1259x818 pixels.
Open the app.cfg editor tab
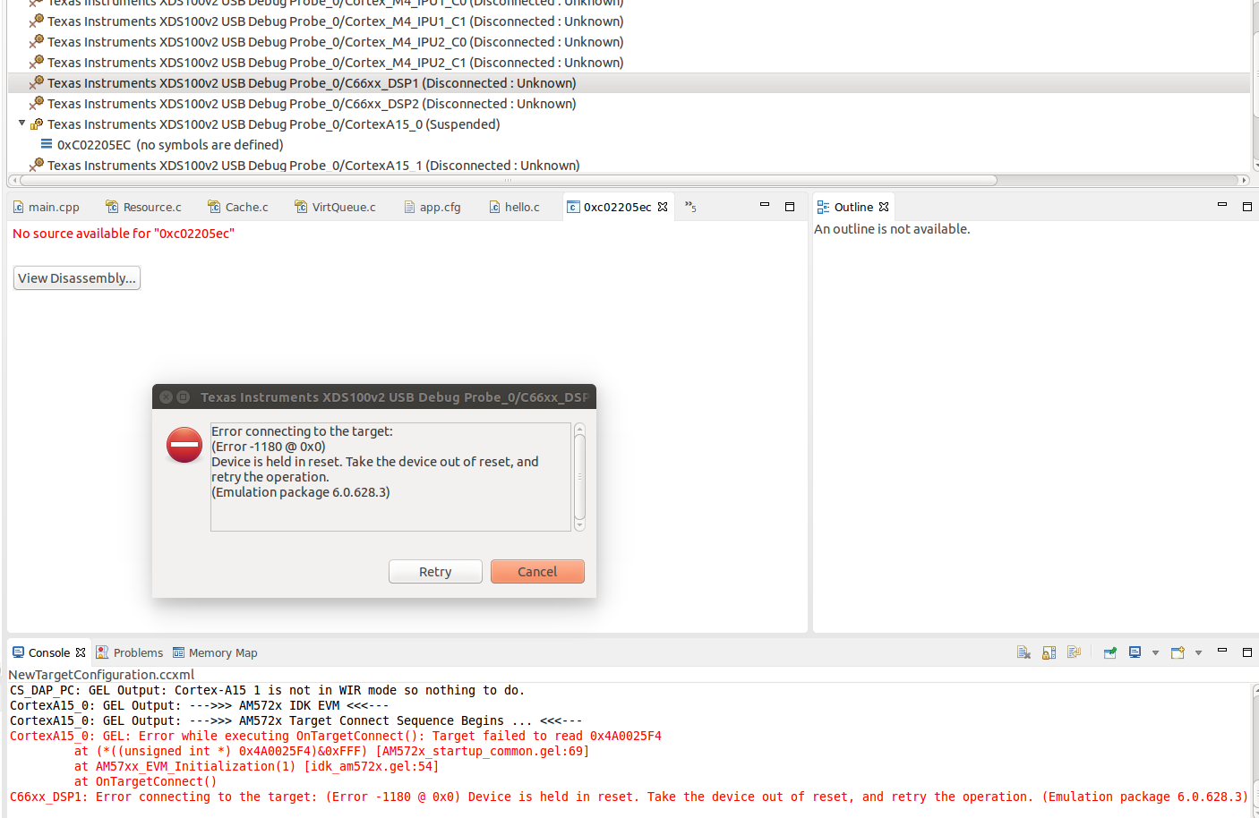point(433,207)
